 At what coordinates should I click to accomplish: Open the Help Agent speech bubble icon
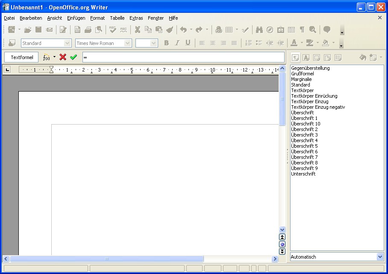[327, 30]
